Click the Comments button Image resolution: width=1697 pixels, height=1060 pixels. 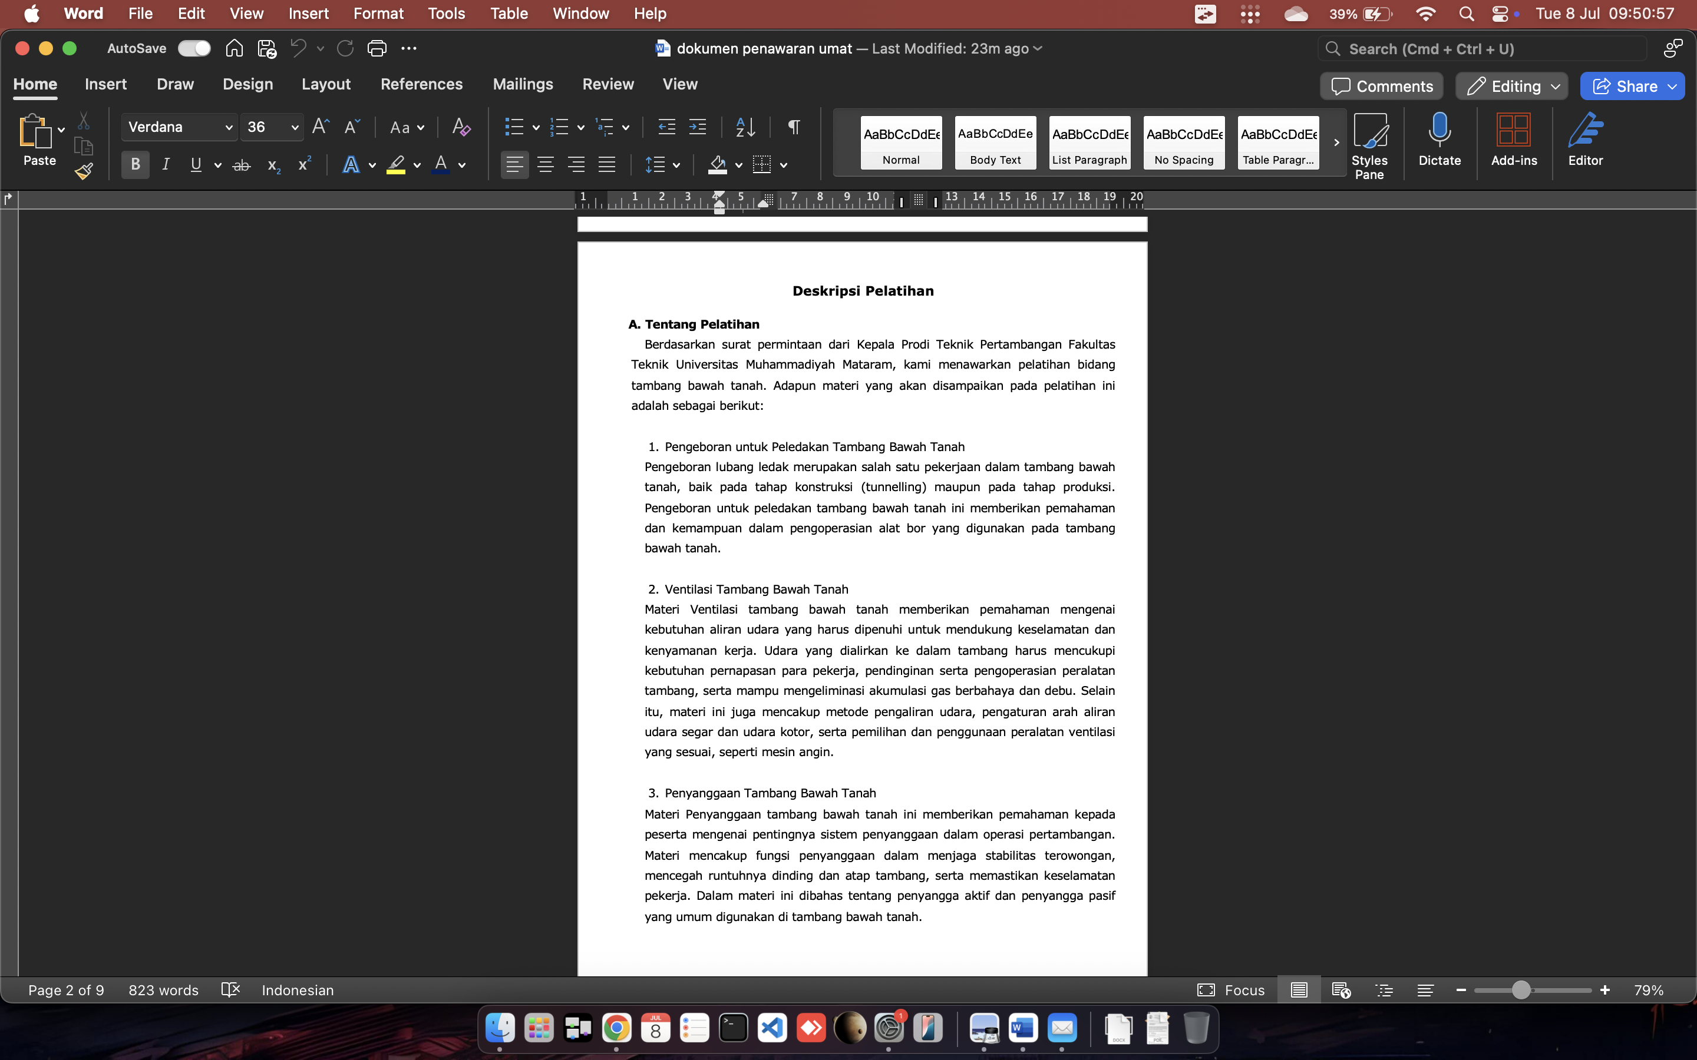[x=1381, y=86]
